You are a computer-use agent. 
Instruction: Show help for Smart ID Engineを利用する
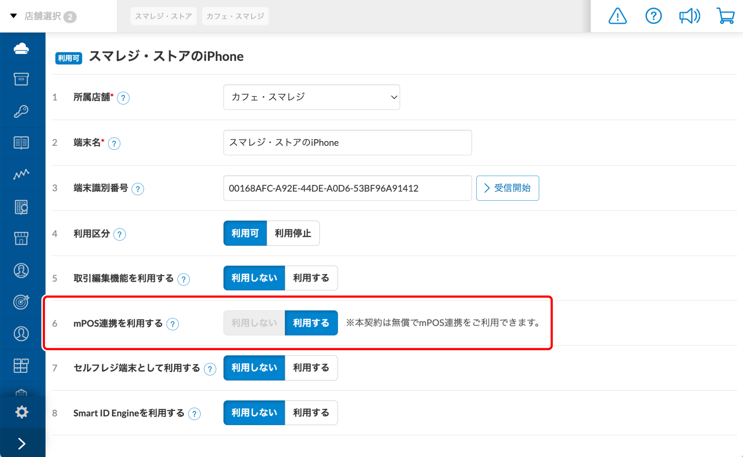click(x=194, y=414)
